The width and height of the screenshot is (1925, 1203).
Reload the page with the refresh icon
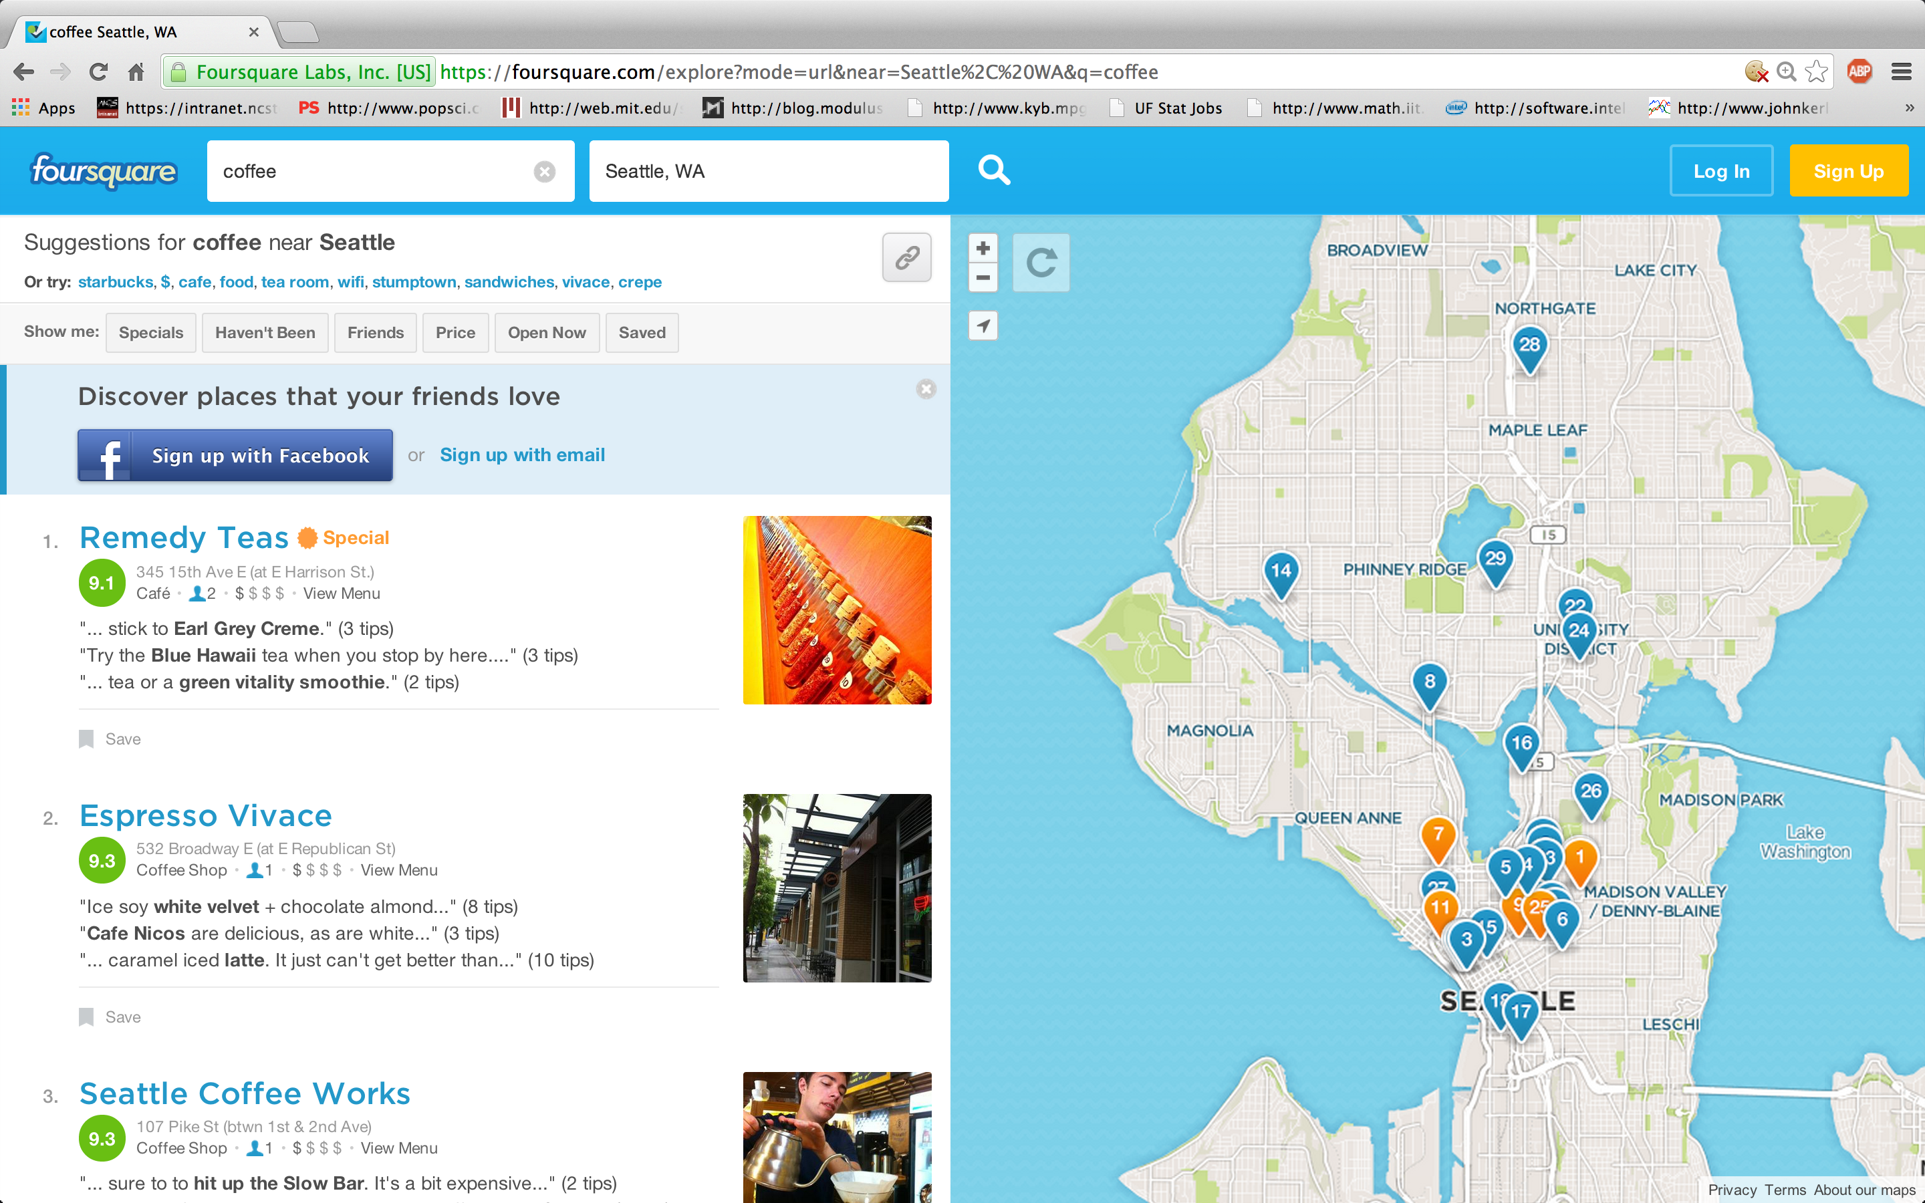pyautogui.click(x=99, y=72)
